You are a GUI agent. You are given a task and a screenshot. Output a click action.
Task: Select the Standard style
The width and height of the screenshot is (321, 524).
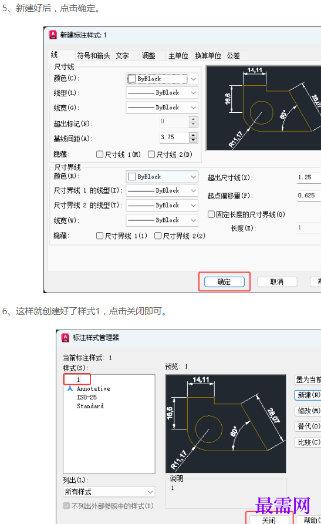[x=90, y=406]
